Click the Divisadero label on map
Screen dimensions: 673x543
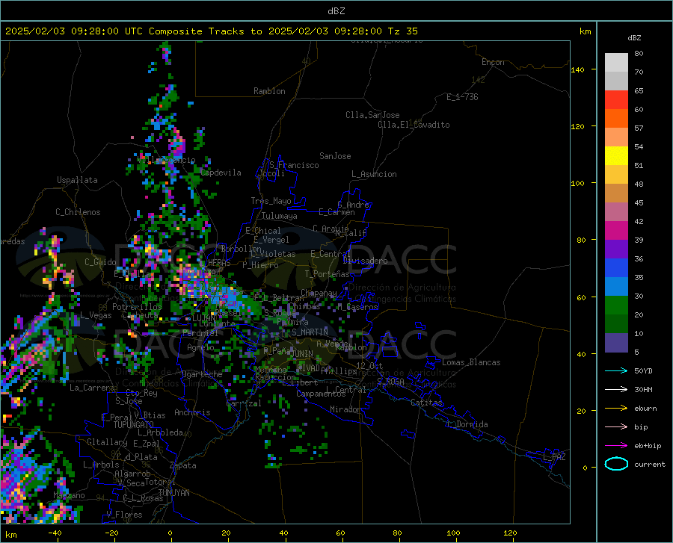(x=365, y=261)
